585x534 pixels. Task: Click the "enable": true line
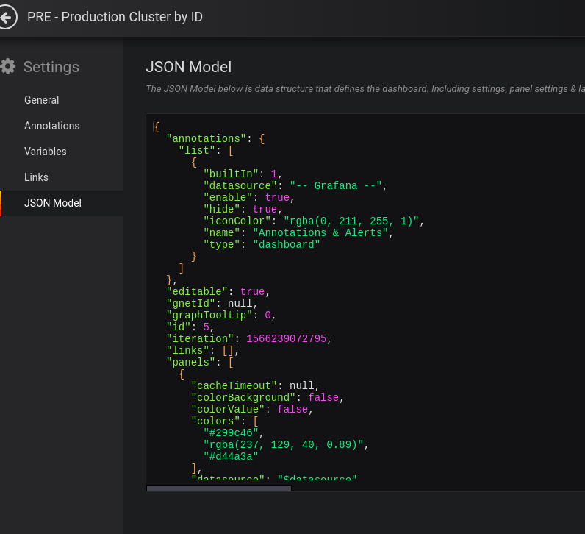(x=249, y=198)
